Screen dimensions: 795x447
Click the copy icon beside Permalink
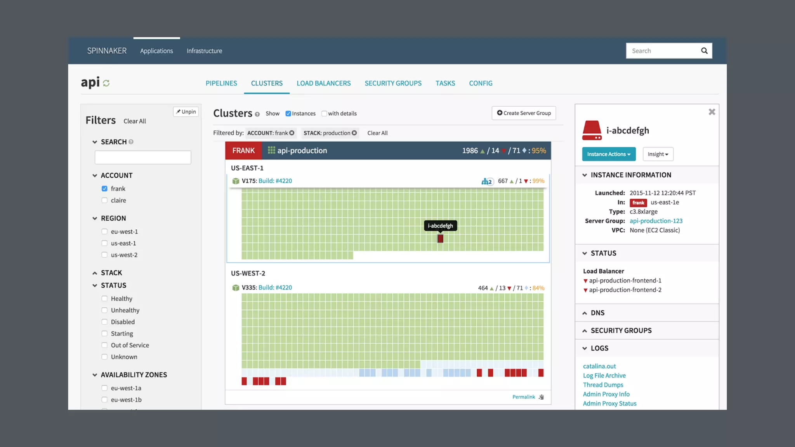(x=542, y=397)
